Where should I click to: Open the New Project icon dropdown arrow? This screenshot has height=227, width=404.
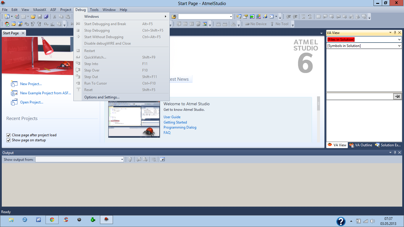tap(12, 17)
